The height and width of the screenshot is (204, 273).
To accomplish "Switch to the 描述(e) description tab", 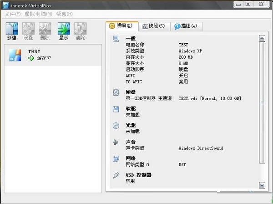I will coord(186,26).
